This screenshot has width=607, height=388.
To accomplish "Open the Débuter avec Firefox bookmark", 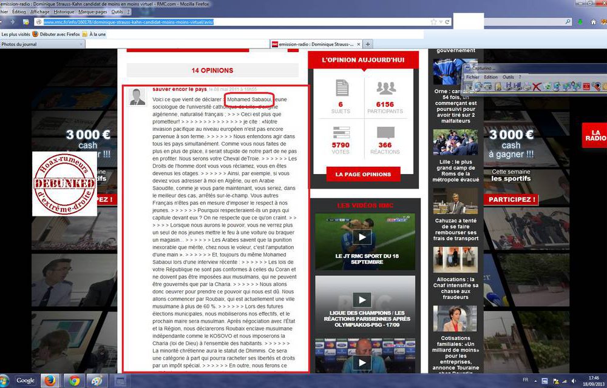I will tap(56, 35).
